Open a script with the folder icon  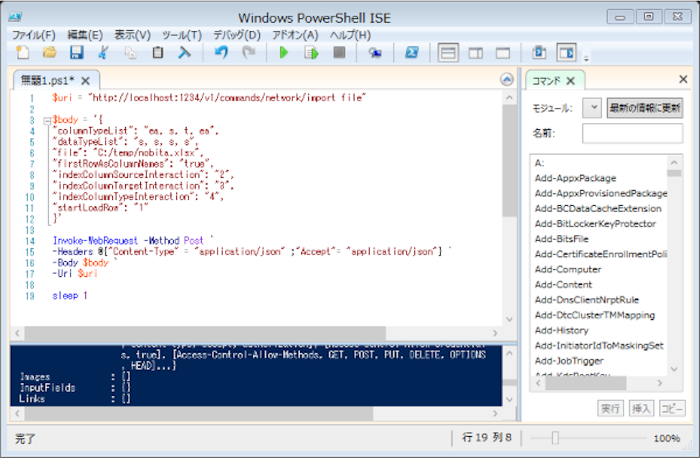click(49, 53)
